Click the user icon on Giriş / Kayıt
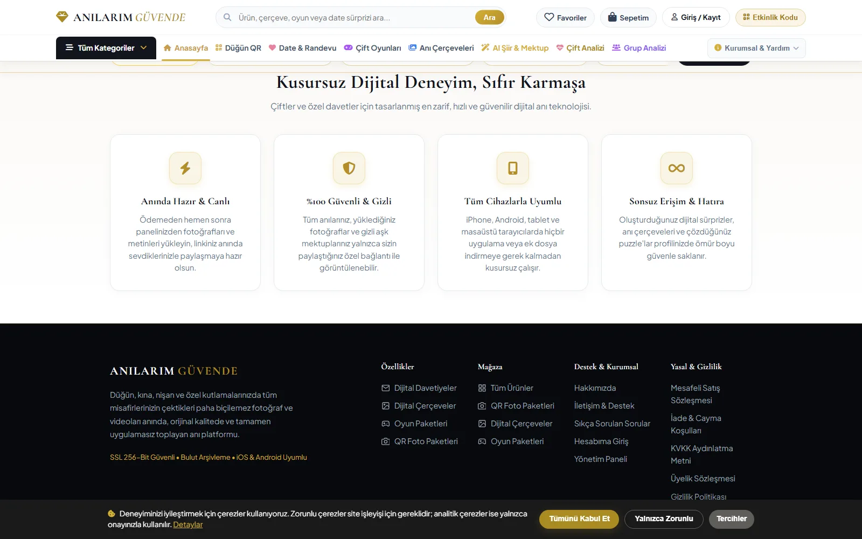Screen dimensions: 862x539 pyautogui.click(x=674, y=17)
